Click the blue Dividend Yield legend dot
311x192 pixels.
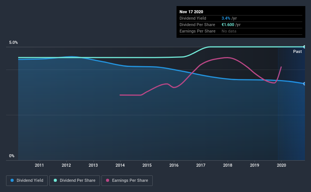[x=12, y=180]
